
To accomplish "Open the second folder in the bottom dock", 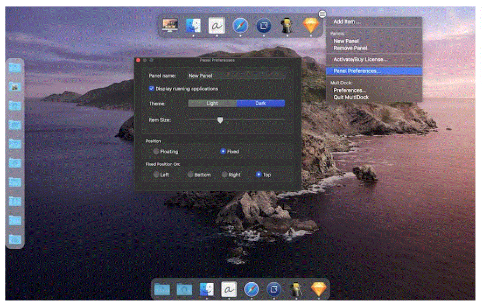I will click(x=184, y=290).
